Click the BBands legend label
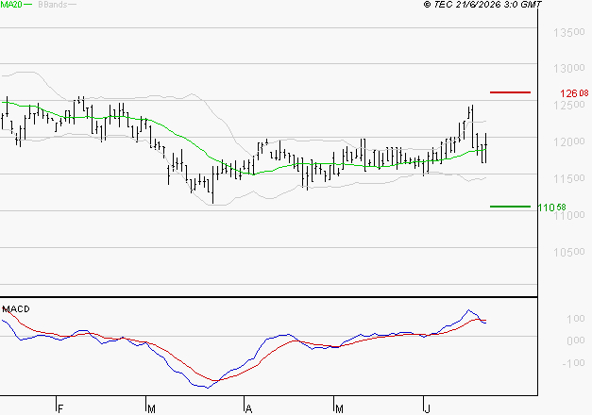This screenshot has height=415, width=592. (x=53, y=5)
